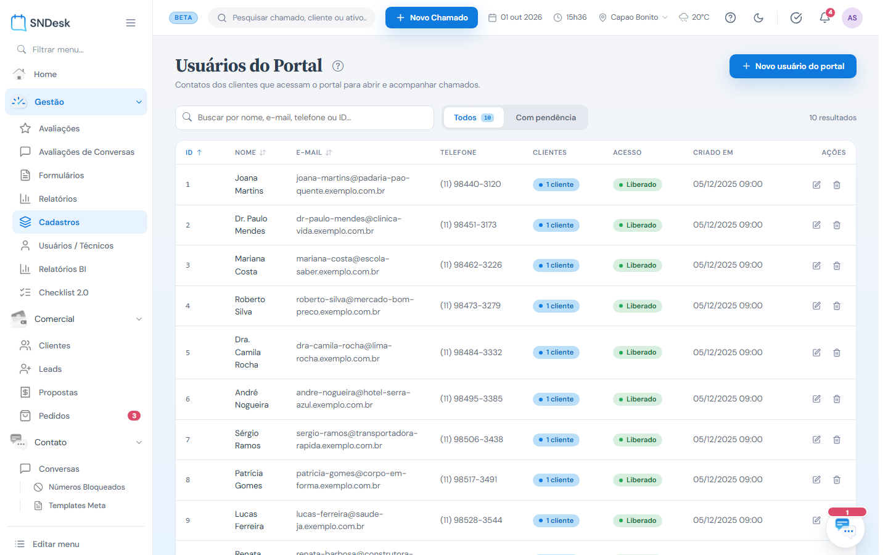Delete user Sérgio Ramos

coord(837,440)
